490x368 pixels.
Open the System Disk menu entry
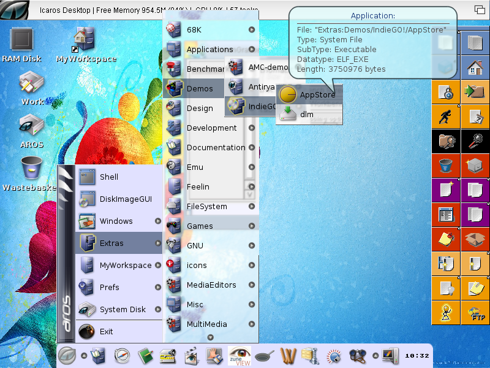point(119,310)
